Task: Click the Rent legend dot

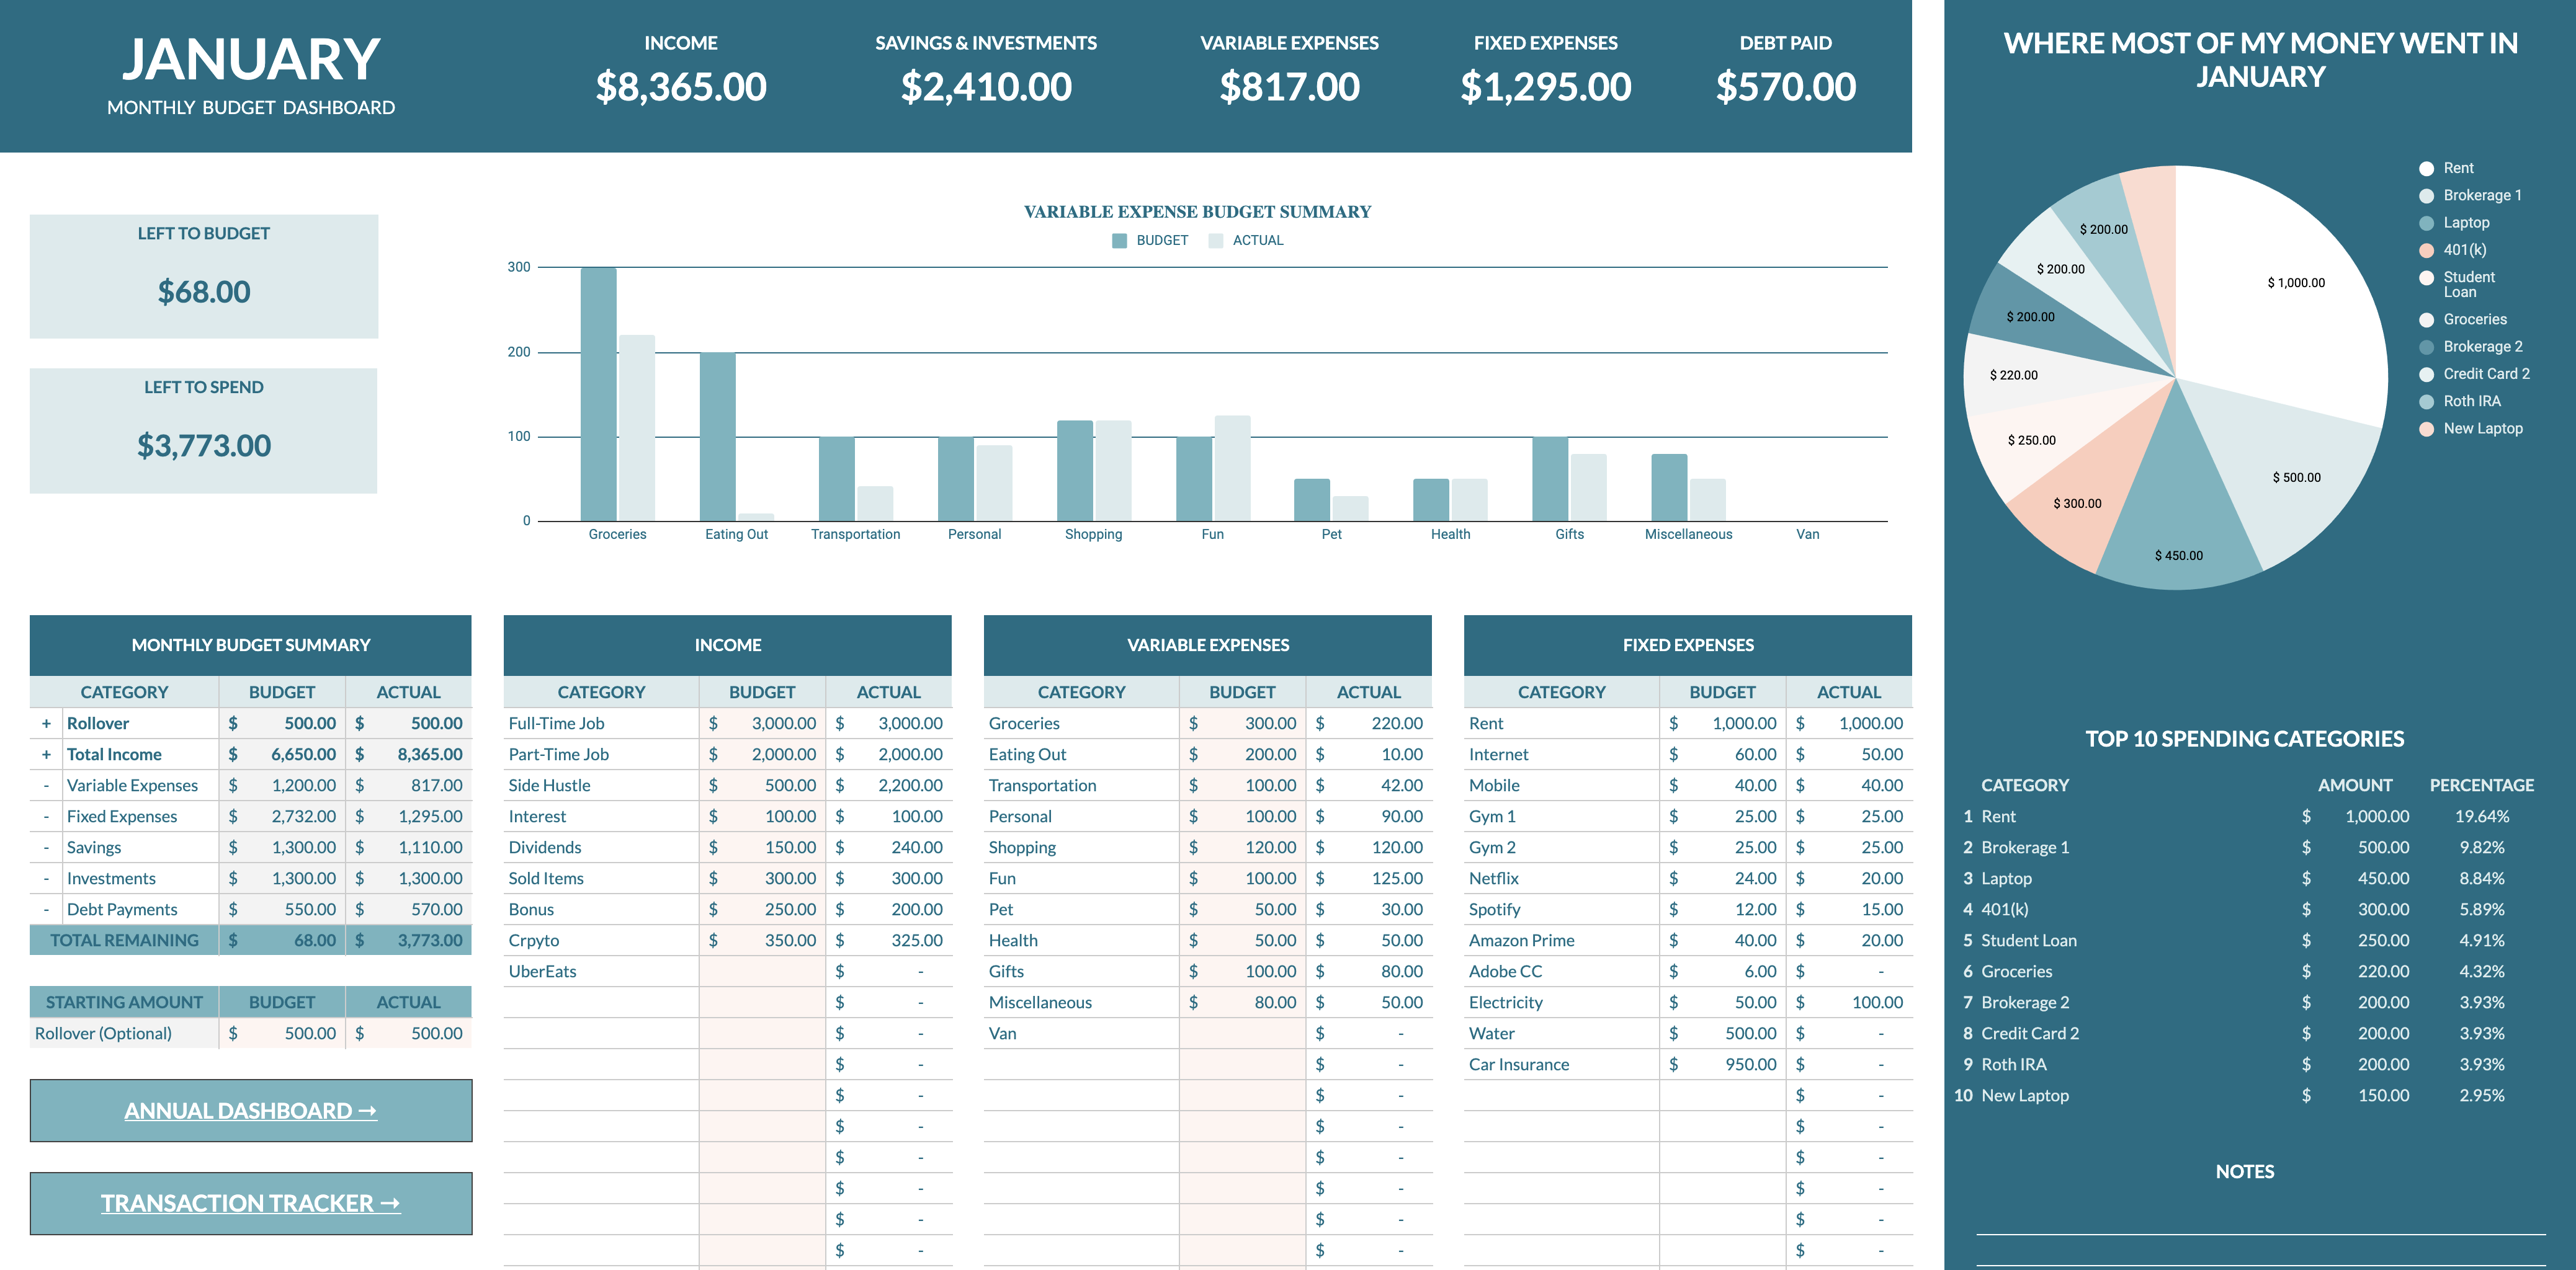Action: coord(2426,169)
